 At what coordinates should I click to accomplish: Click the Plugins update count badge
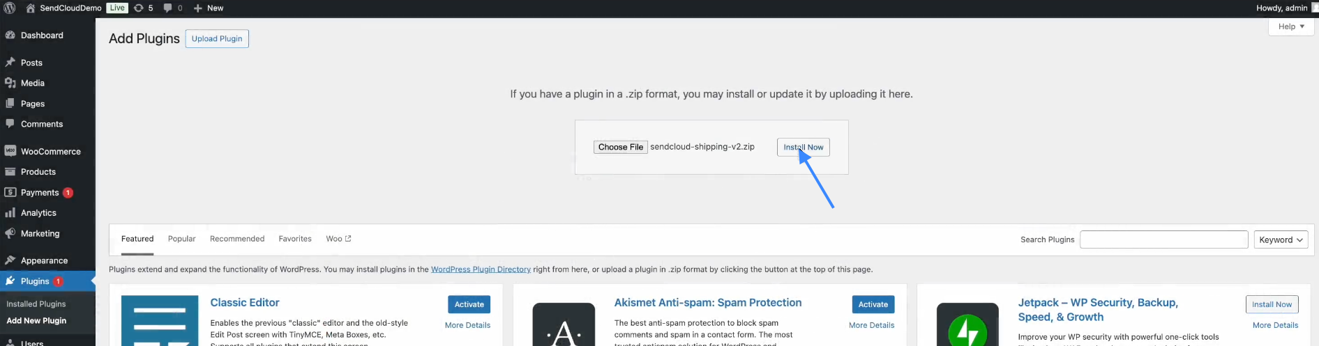pyautogui.click(x=59, y=282)
